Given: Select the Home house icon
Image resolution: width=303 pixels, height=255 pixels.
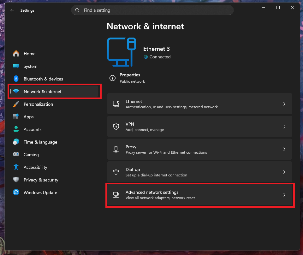Looking at the screenshot, I should pos(16,54).
